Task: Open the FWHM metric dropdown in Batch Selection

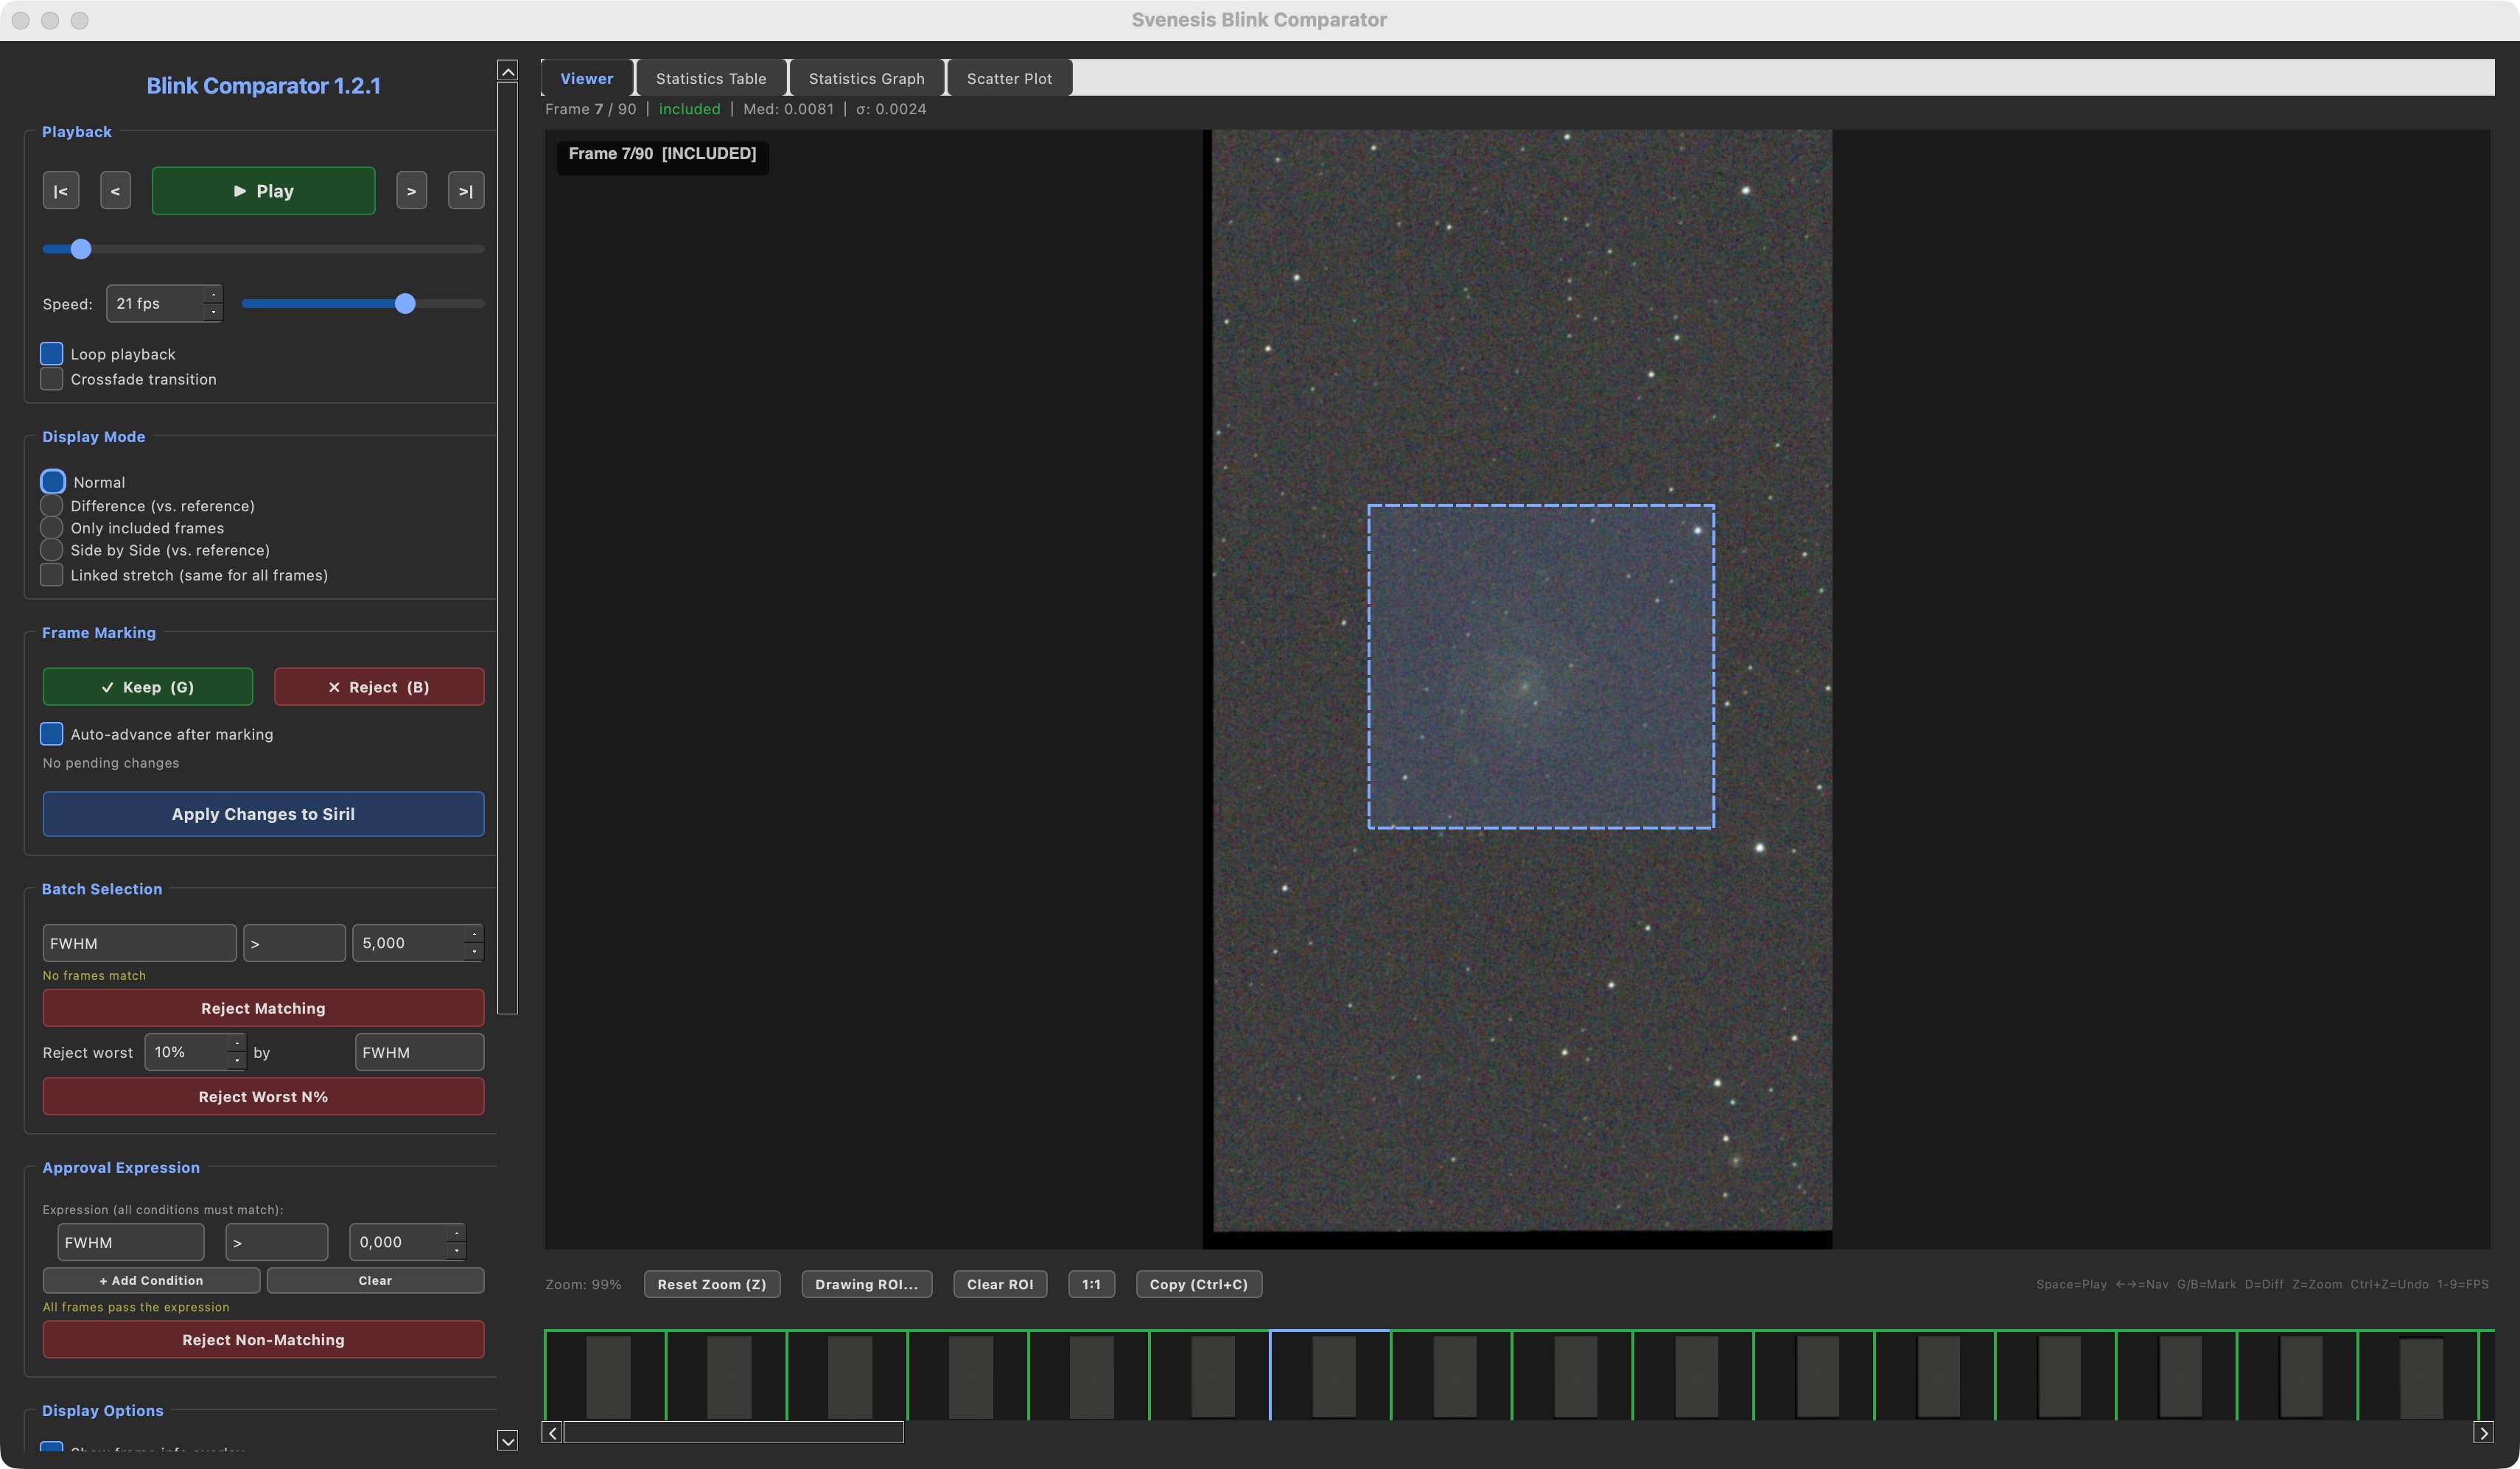Action: tap(139, 942)
